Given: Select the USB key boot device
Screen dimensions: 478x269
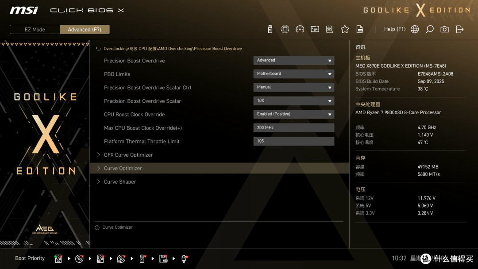Looking at the screenshot, I should 143,259.
